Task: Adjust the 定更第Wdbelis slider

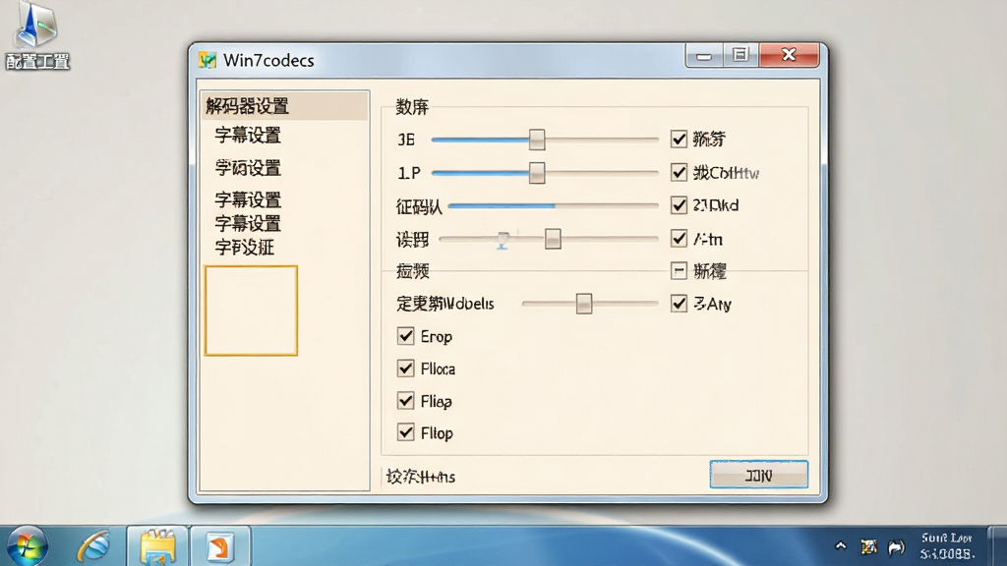Action: pyautogui.click(x=584, y=304)
